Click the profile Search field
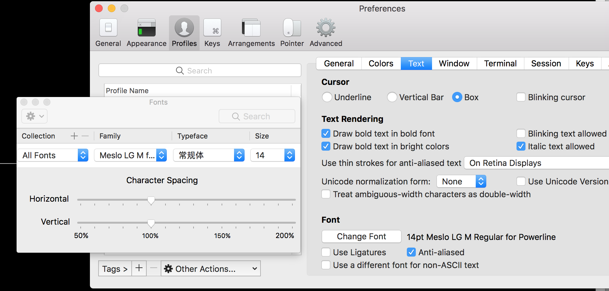The height and width of the screenshot is (291, 609). pyautogui.click(x=200, y=71)
